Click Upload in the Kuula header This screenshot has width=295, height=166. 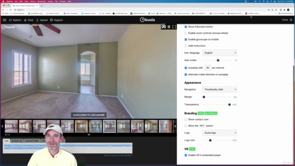tap(42, 20)
